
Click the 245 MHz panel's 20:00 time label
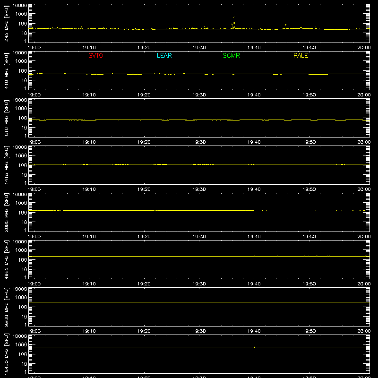pyautogui.click(x=364, y=48)
